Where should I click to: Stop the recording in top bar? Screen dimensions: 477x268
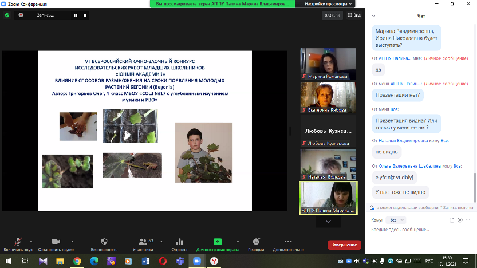(84, 15)
